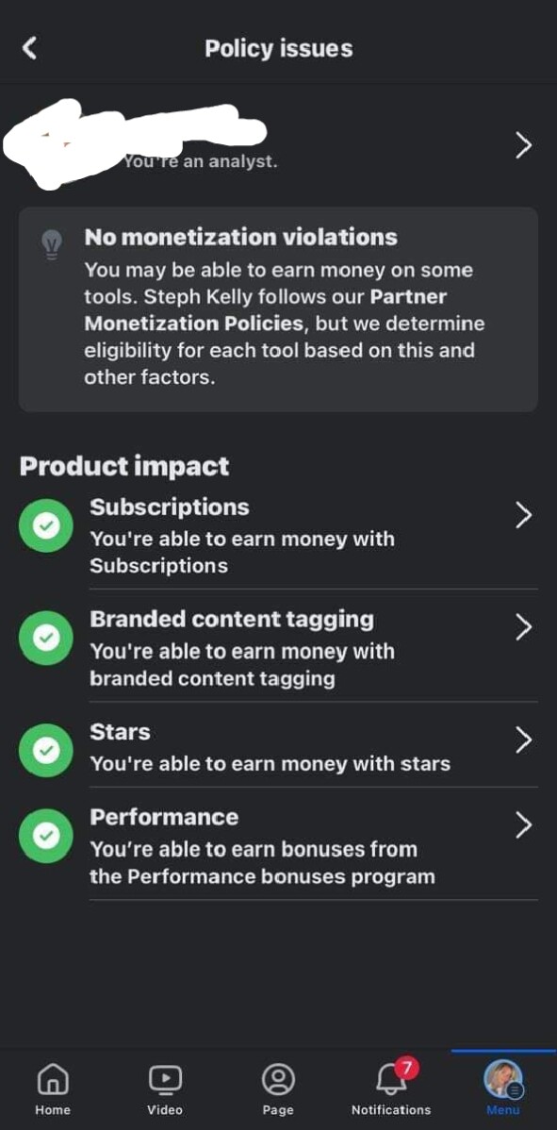Tap the Menu profile picture icon
The width and height of the screenshot is (557, 1130).
pos(503,1079)
